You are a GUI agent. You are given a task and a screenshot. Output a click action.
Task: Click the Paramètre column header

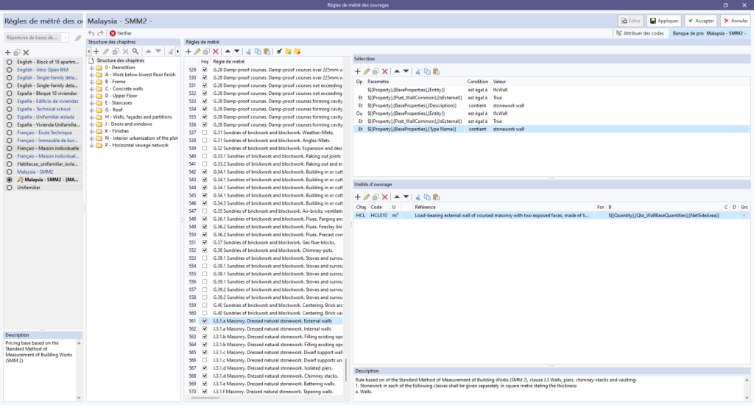(x=415, y=81)
